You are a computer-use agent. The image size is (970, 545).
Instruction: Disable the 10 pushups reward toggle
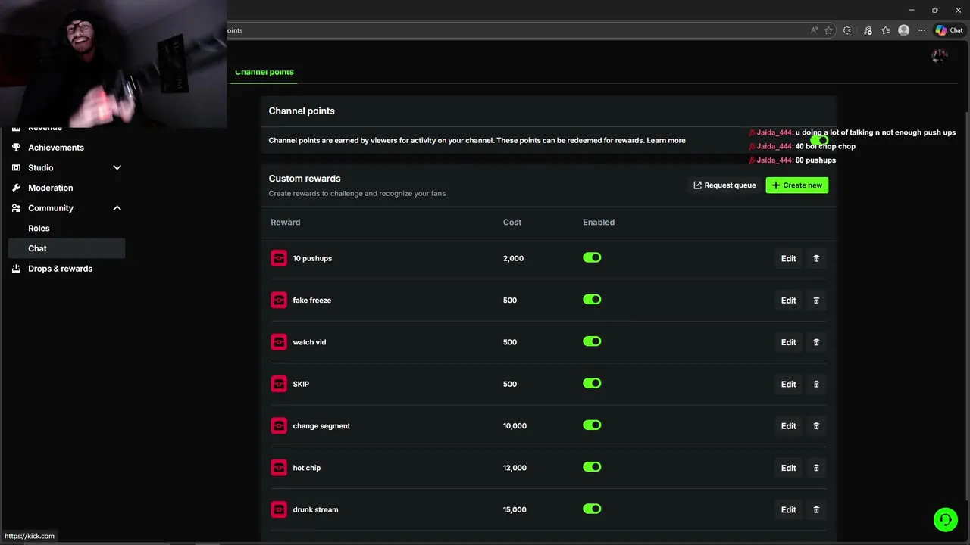click(x=592, y=258)
